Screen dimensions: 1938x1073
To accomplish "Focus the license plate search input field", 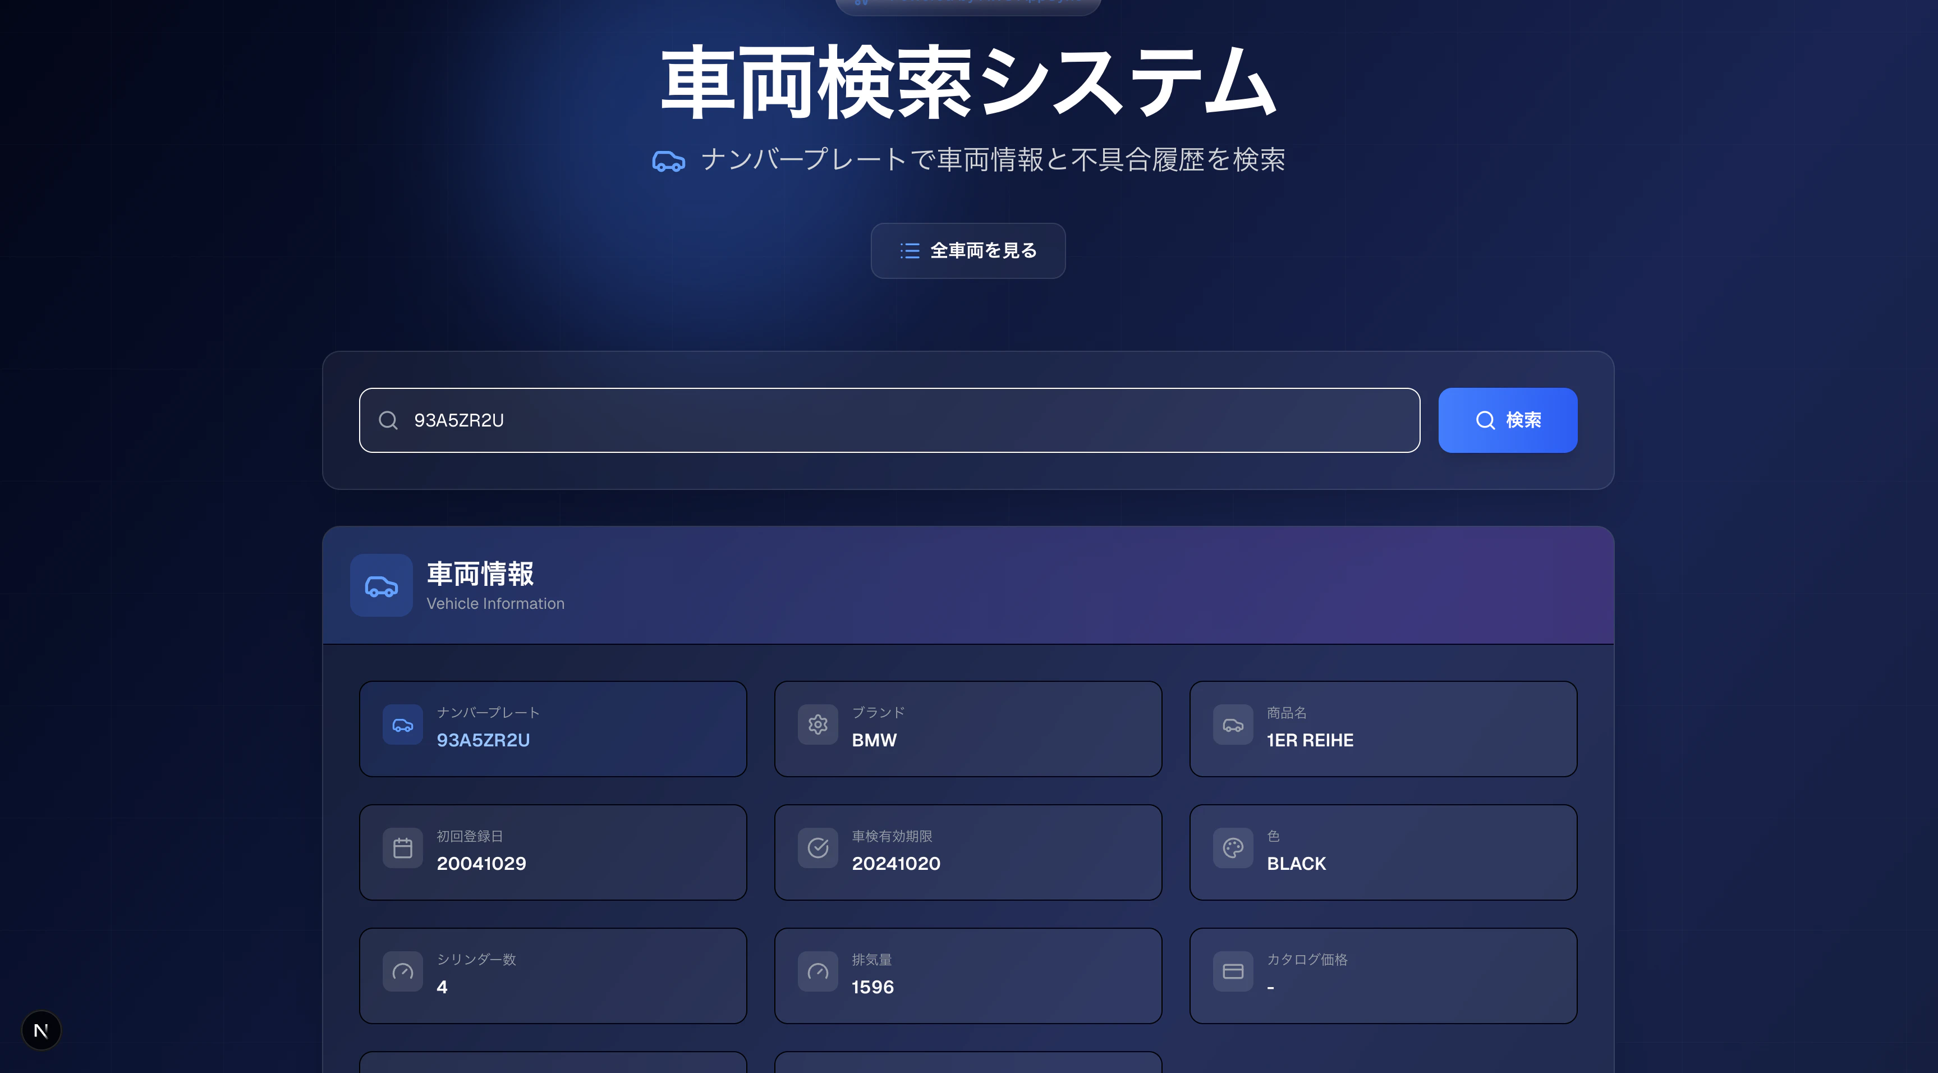I will tap(889, 420).
